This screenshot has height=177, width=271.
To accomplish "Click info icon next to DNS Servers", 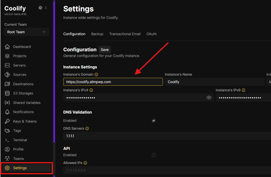I will (87, 129).
